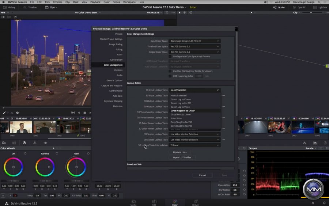Select General Options in sidebar
Screen dimensions: 329x206
coord(114,80)
